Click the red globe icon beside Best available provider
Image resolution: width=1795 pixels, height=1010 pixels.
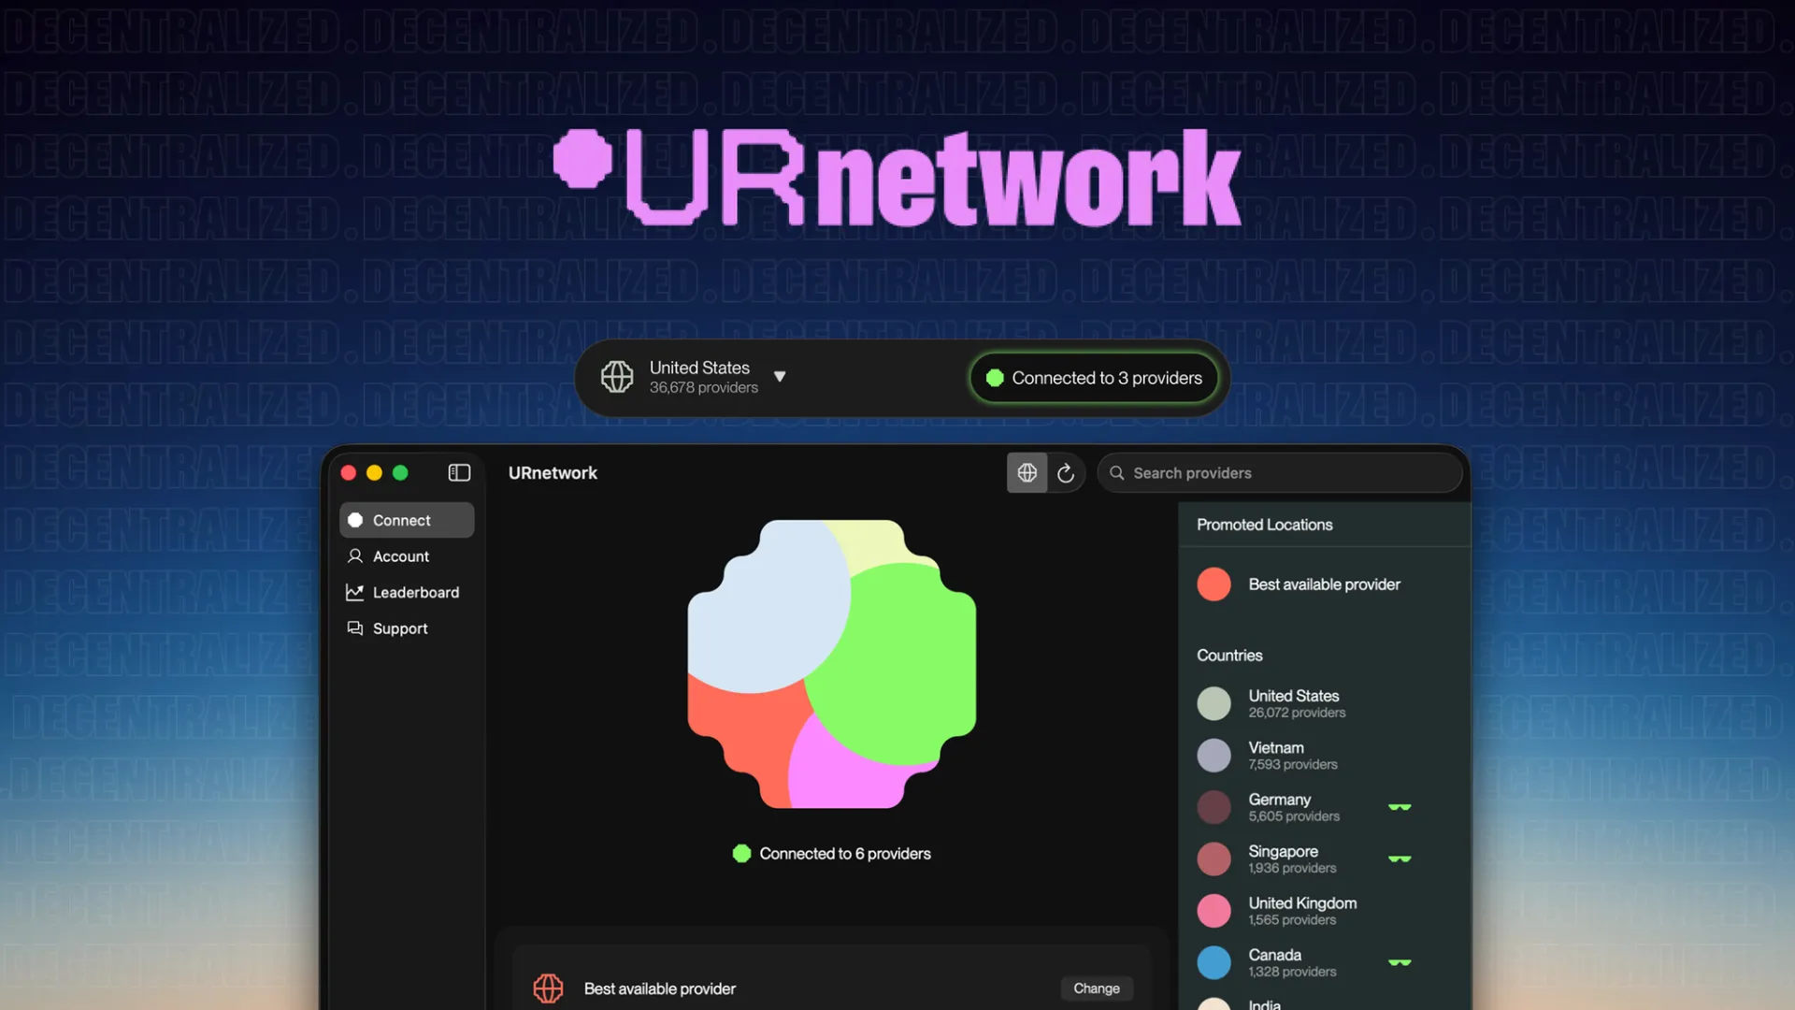pyautogui.click(x=548, y=988)
